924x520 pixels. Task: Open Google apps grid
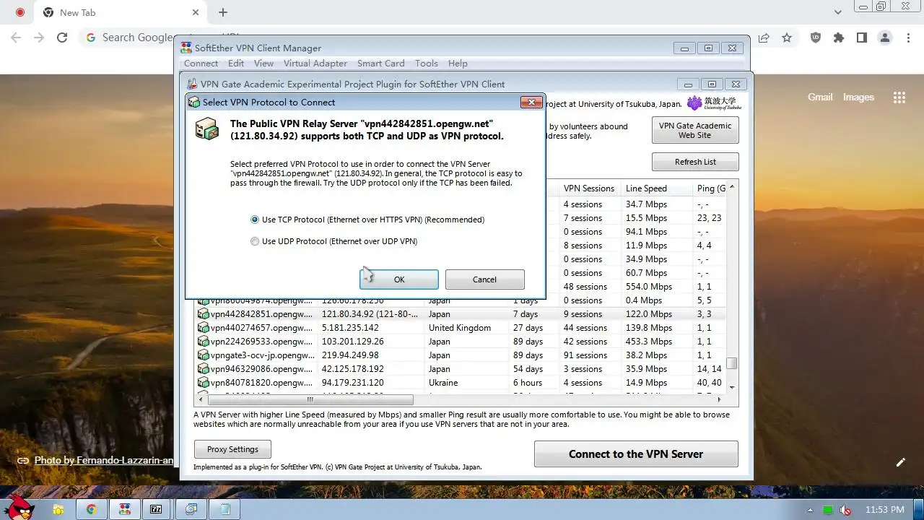899,97
